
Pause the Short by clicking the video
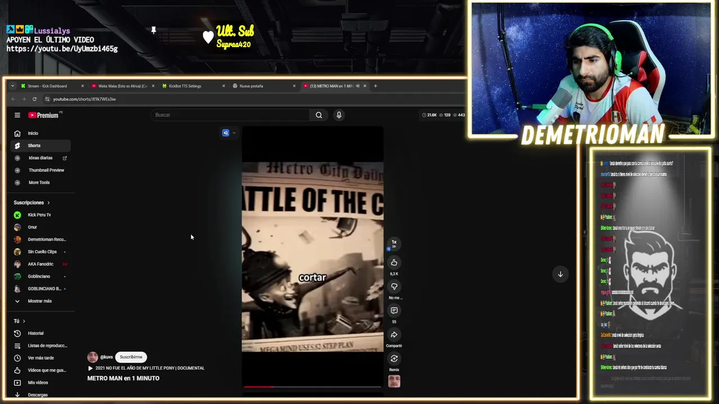[x=313, y=256]
